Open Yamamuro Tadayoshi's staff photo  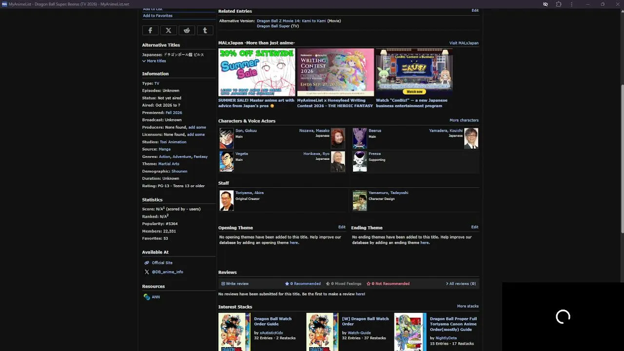pos(360,200)
